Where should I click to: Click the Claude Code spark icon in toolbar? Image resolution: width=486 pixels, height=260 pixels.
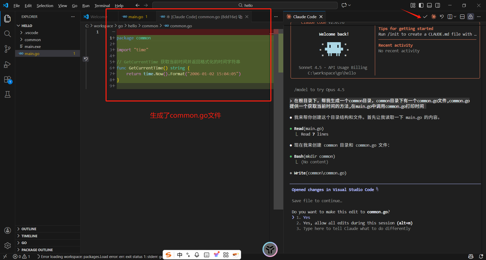coord(434,17)
